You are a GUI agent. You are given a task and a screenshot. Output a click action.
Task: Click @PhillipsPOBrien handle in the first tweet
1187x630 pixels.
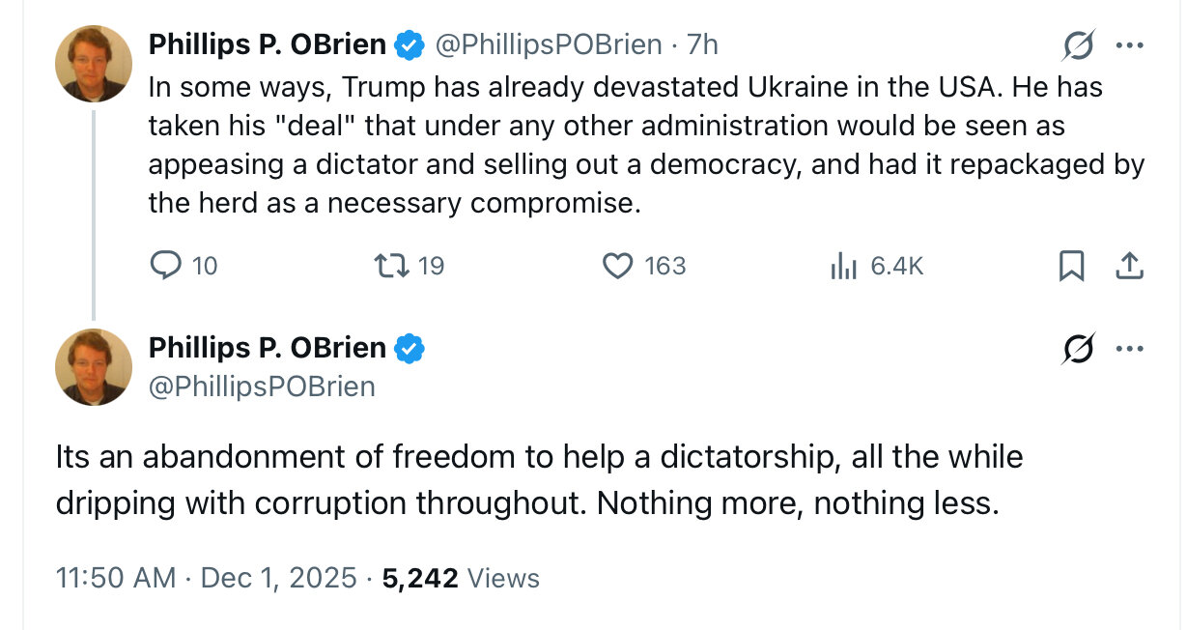click(549, 45)
